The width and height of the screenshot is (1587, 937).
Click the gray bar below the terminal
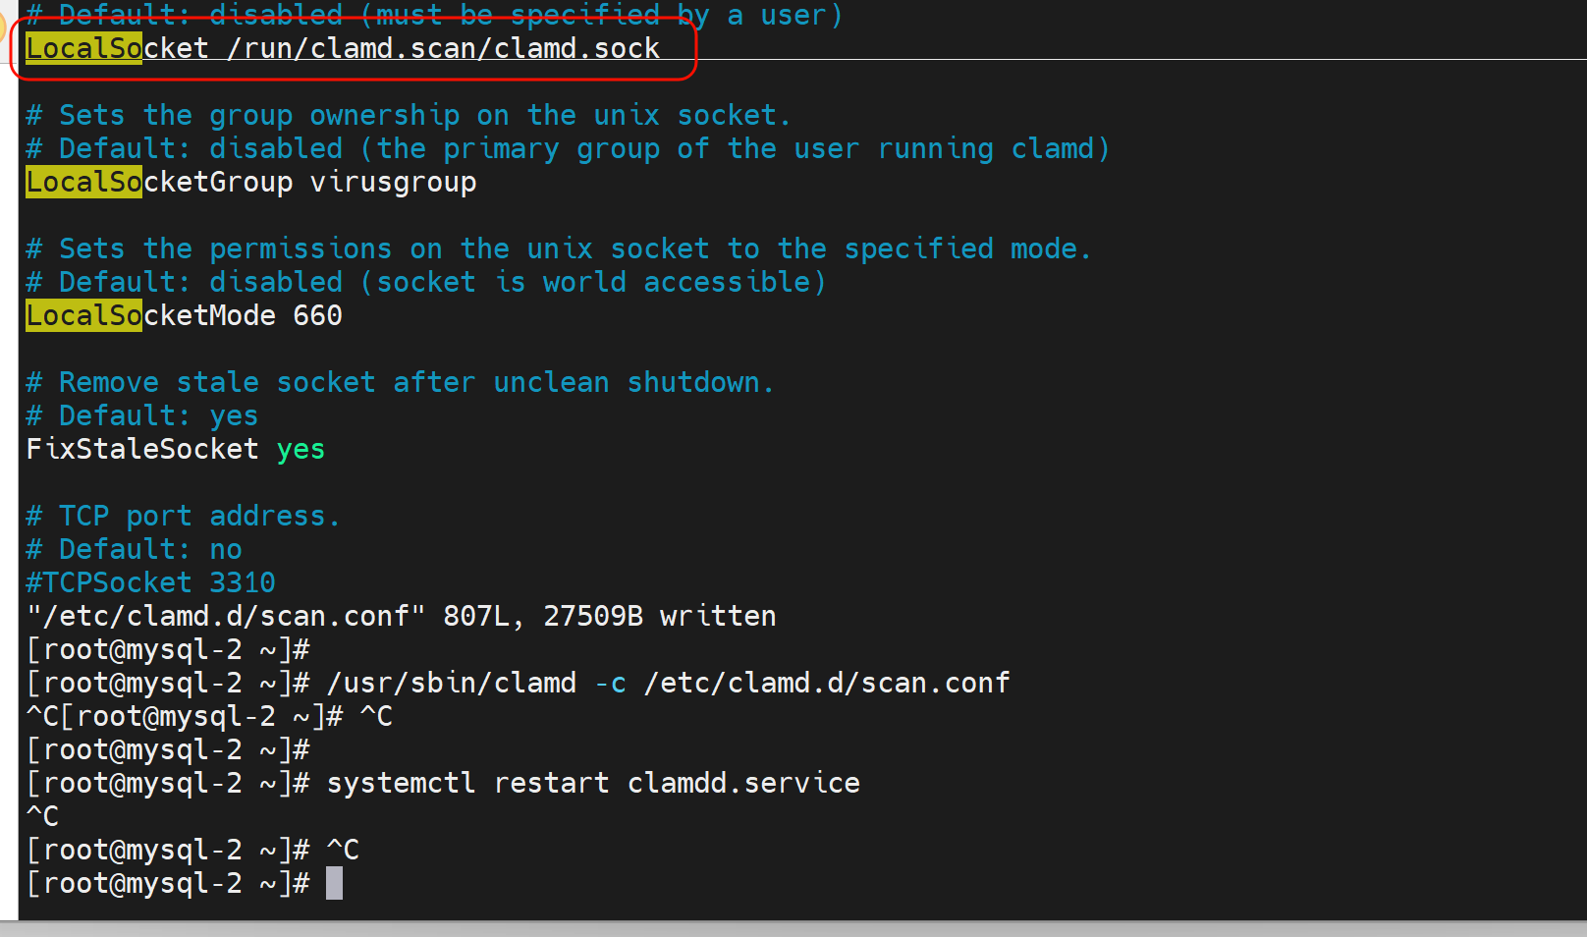tap(793, 929)
